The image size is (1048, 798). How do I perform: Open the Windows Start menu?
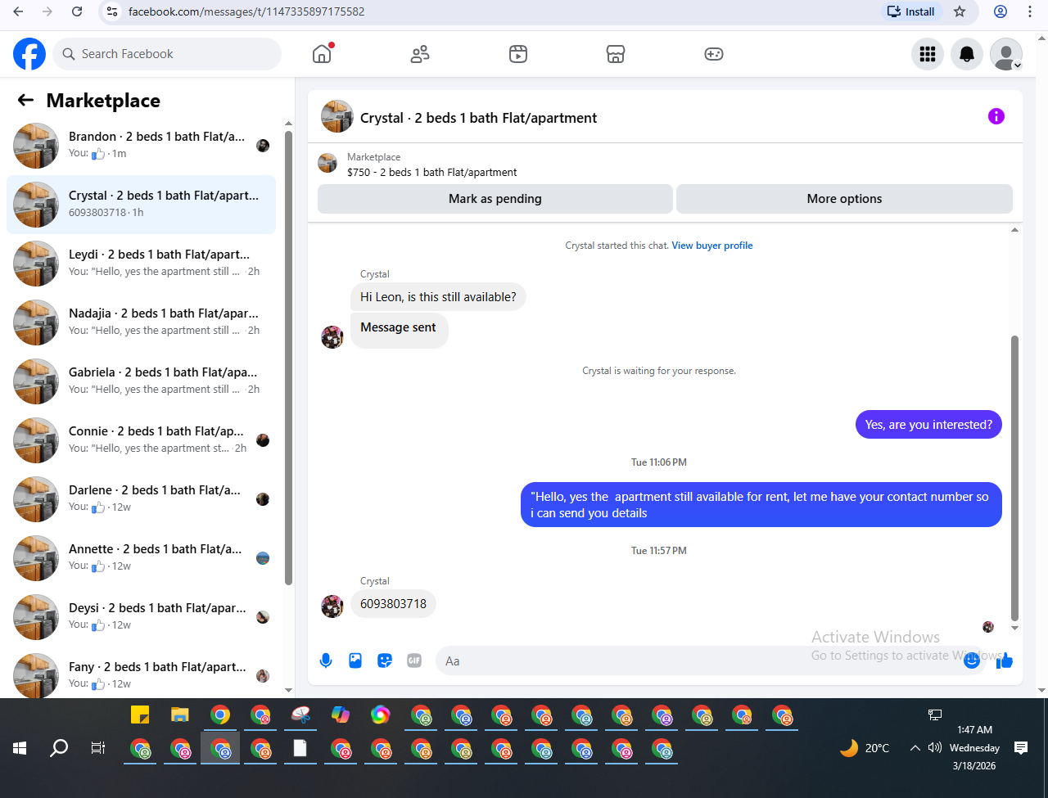pos(20,748)
